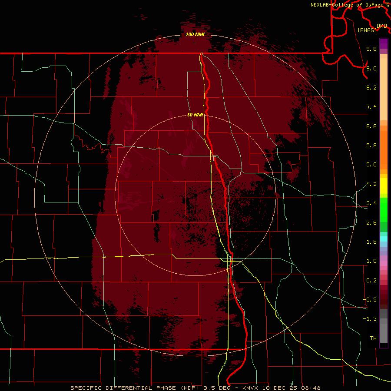Click the yellow segment of the color bar
This screenshot has width=391, height=391.
coord(384,186)
